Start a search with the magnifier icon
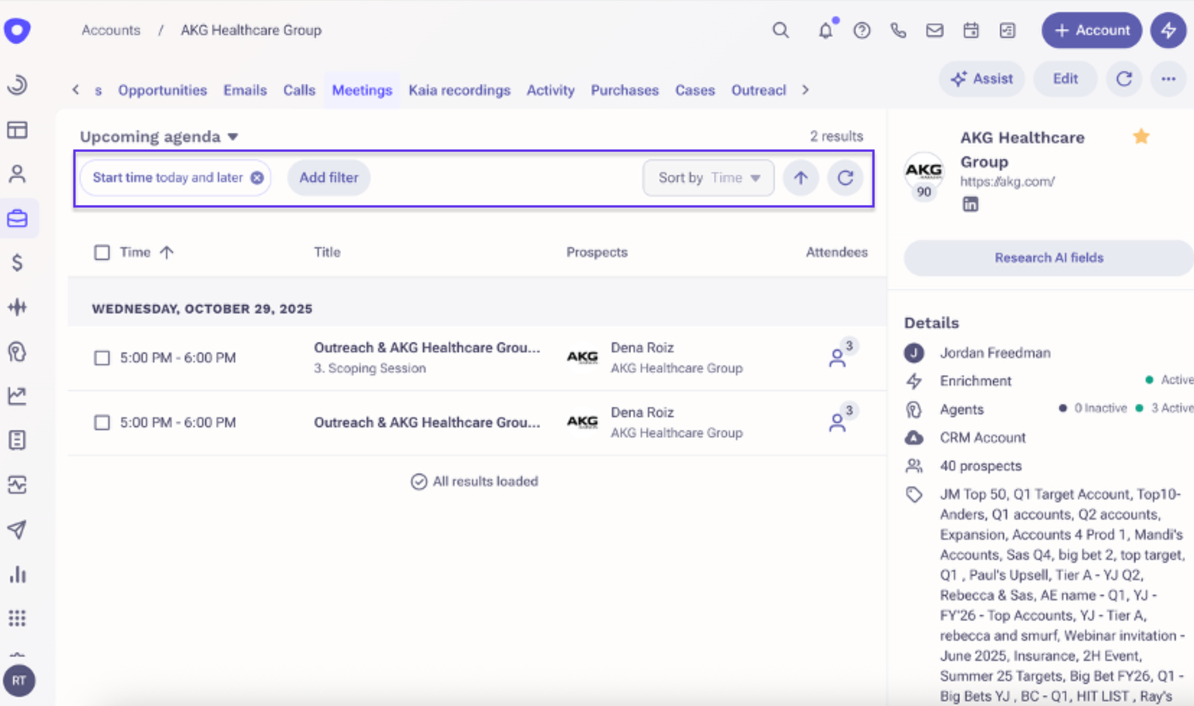The height and width of the screenshot is (706, 1194). coord(780,30)
